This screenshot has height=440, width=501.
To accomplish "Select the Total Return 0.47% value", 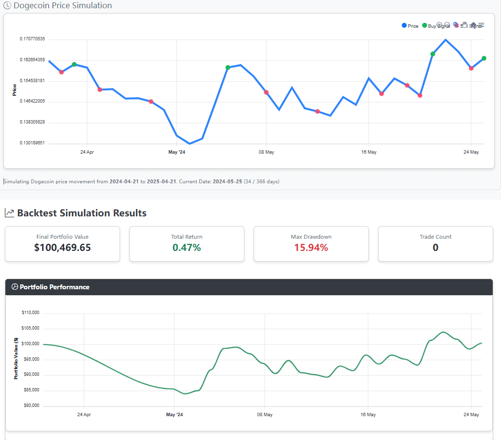I will coord(187,247).
